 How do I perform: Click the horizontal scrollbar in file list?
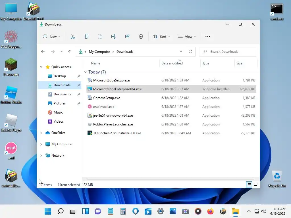(171, 179)
